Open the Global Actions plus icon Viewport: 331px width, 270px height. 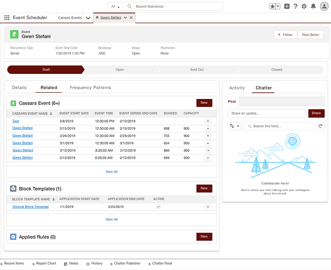(x=287, y=6)
